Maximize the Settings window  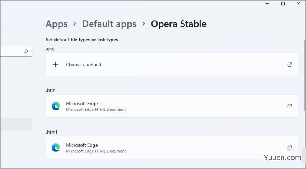[x=283, y=4]
